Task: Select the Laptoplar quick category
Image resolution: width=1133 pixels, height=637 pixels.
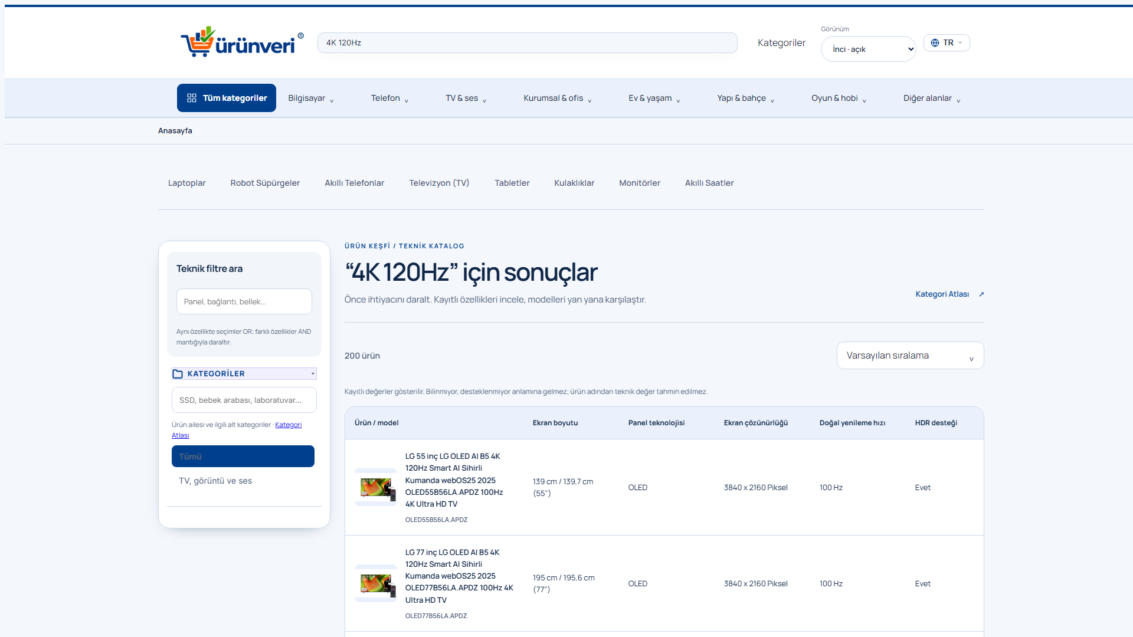Action: pyautogui.click(x=187, y=183)
